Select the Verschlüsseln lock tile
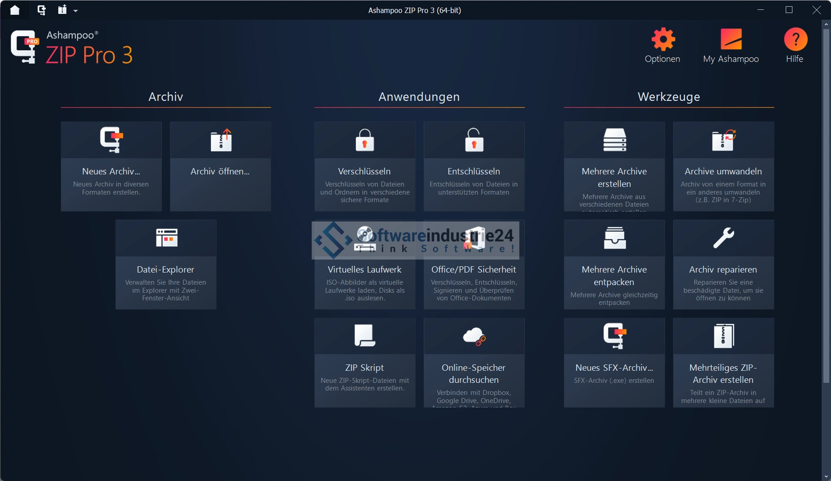 (x=365, y=166)
